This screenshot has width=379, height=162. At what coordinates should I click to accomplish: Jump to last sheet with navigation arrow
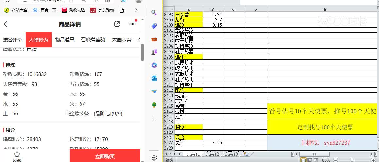click(x=180, y=154)
